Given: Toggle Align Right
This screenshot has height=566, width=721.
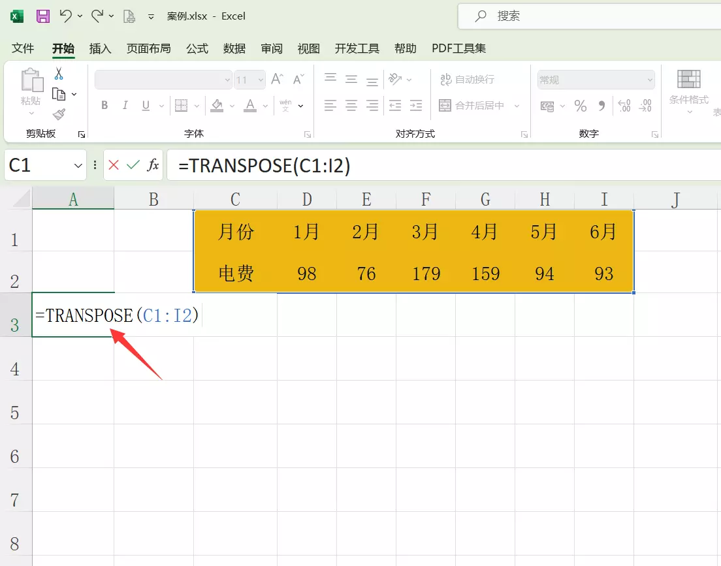Looking at the screenshot, I should click(x=372, y=106).
